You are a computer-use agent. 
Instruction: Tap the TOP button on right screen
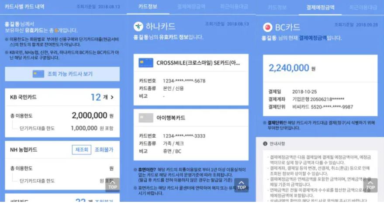pyautogui.click(x=370, y=185)
